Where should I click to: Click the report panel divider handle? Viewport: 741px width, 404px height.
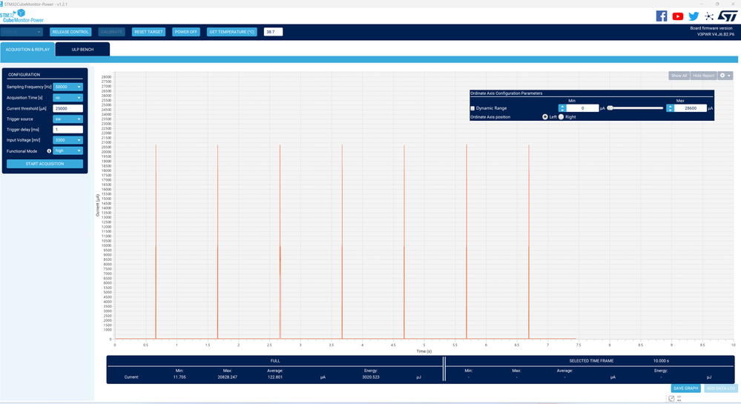444,369
